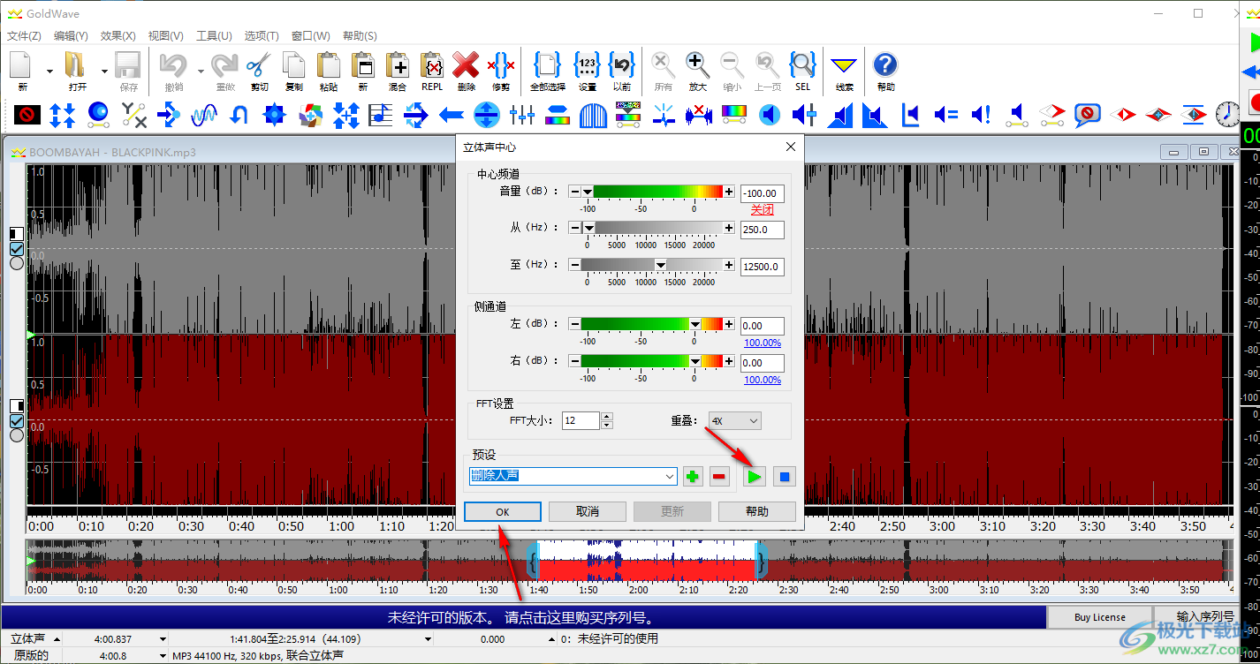Click the Undo icon (撤销)
1260x664 pixels.
pyautogui.click(x=174, y=64)
